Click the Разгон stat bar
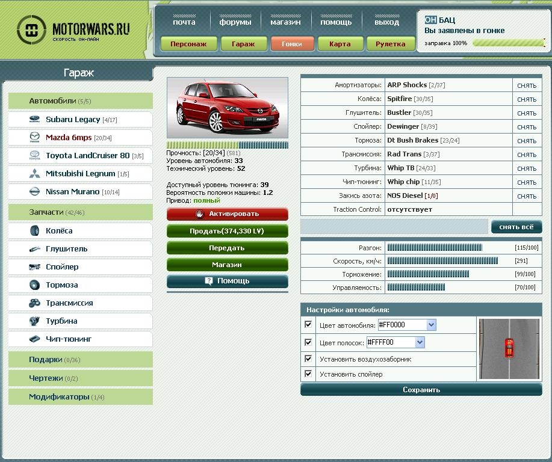 coord(435,247)
